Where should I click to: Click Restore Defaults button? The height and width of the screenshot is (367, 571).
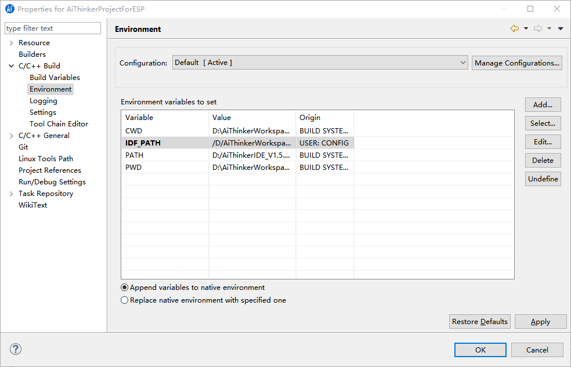[479, 322]
